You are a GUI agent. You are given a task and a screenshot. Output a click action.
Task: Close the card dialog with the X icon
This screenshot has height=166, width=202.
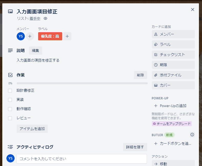point(193,9)
